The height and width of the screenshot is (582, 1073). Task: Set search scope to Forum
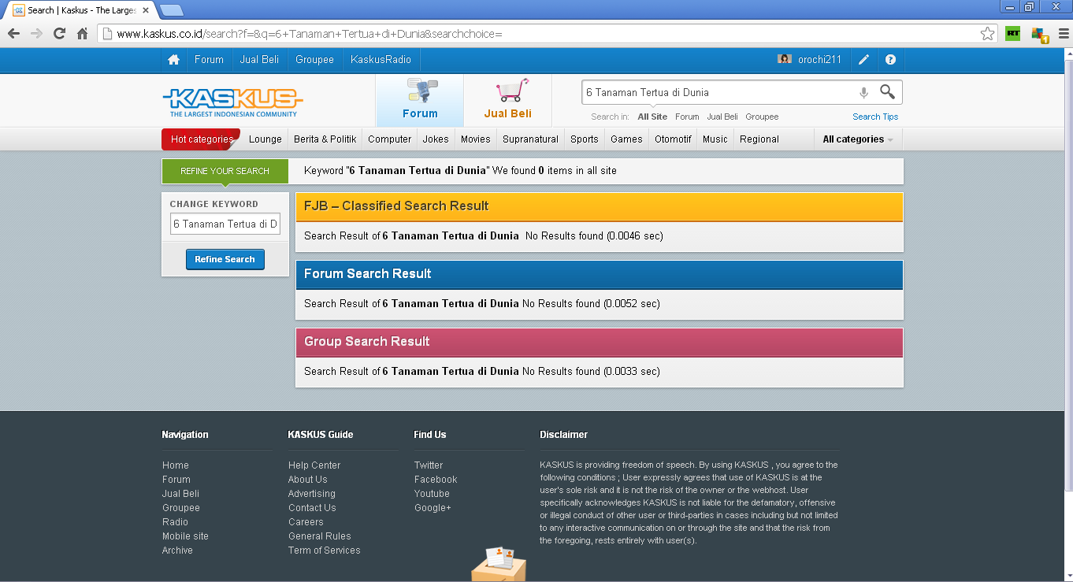click(x=687, y=117)
